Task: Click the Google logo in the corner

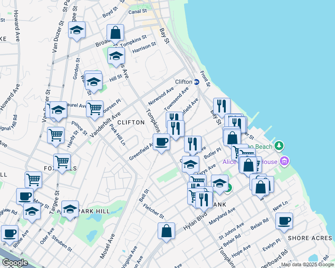Action: tap(14, 263)
